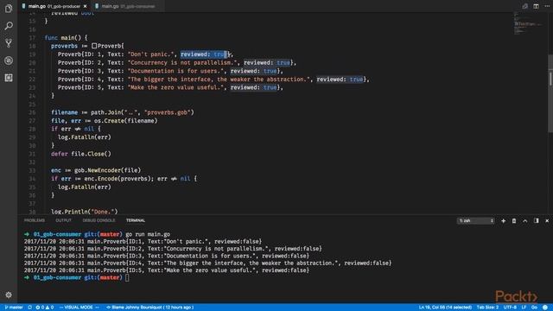This screenshot has width=553, height=311.
Task: Open the Search view in activity bar
Action: tap(9, 26)
